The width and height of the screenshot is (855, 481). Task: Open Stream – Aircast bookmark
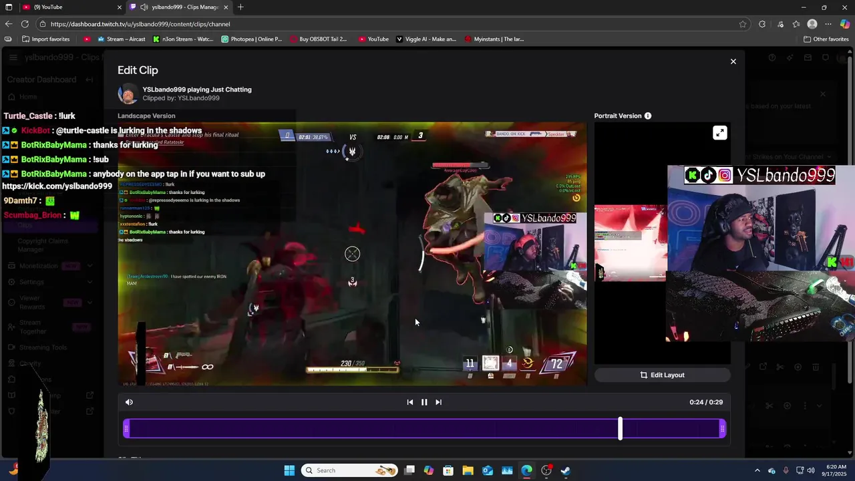122,39
